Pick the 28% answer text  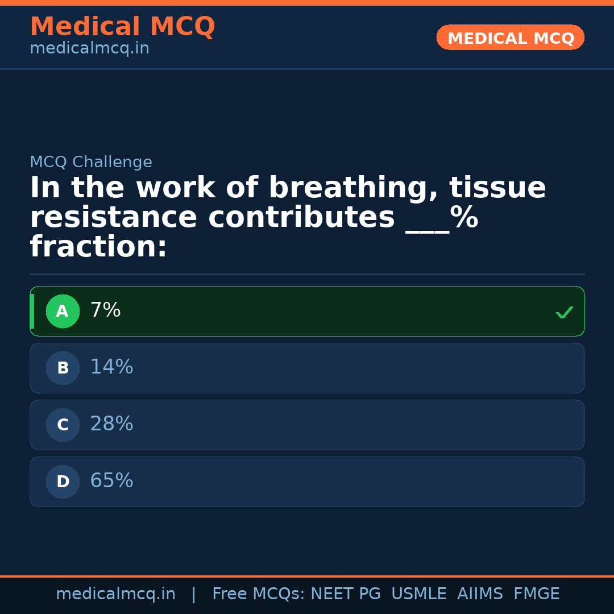pyautogui.click(x=111, y=424)
